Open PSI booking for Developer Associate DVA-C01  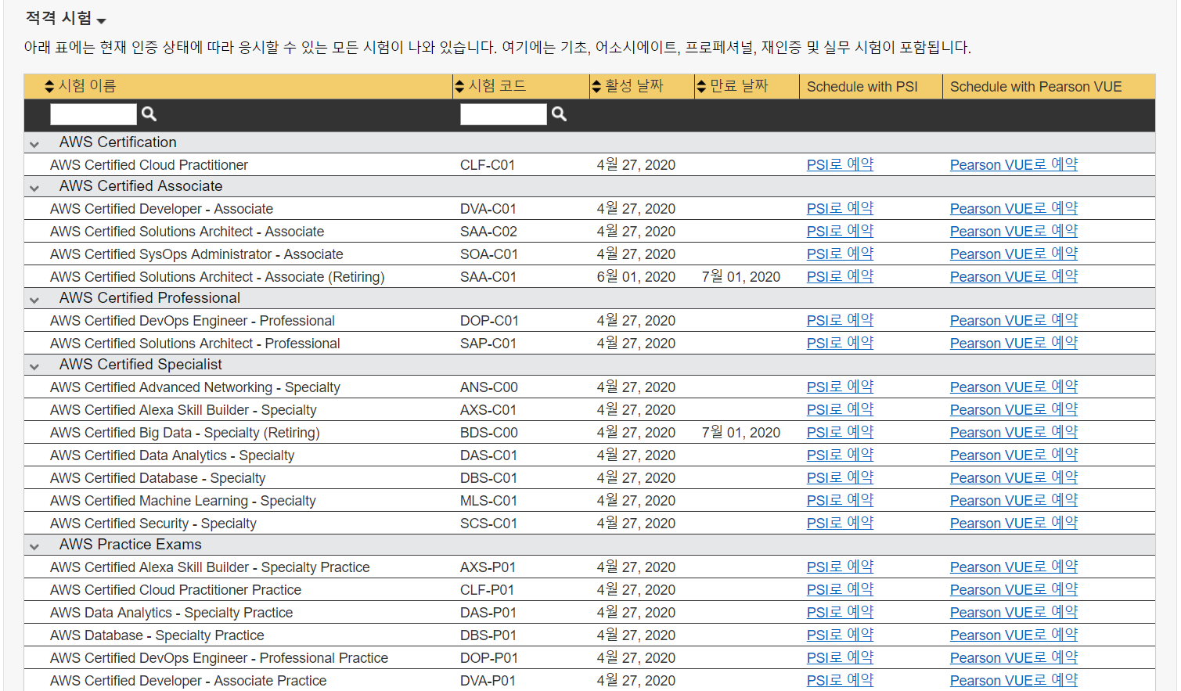840,208
